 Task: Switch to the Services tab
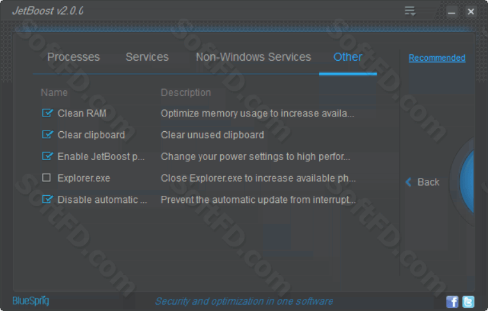pos(147,57)
